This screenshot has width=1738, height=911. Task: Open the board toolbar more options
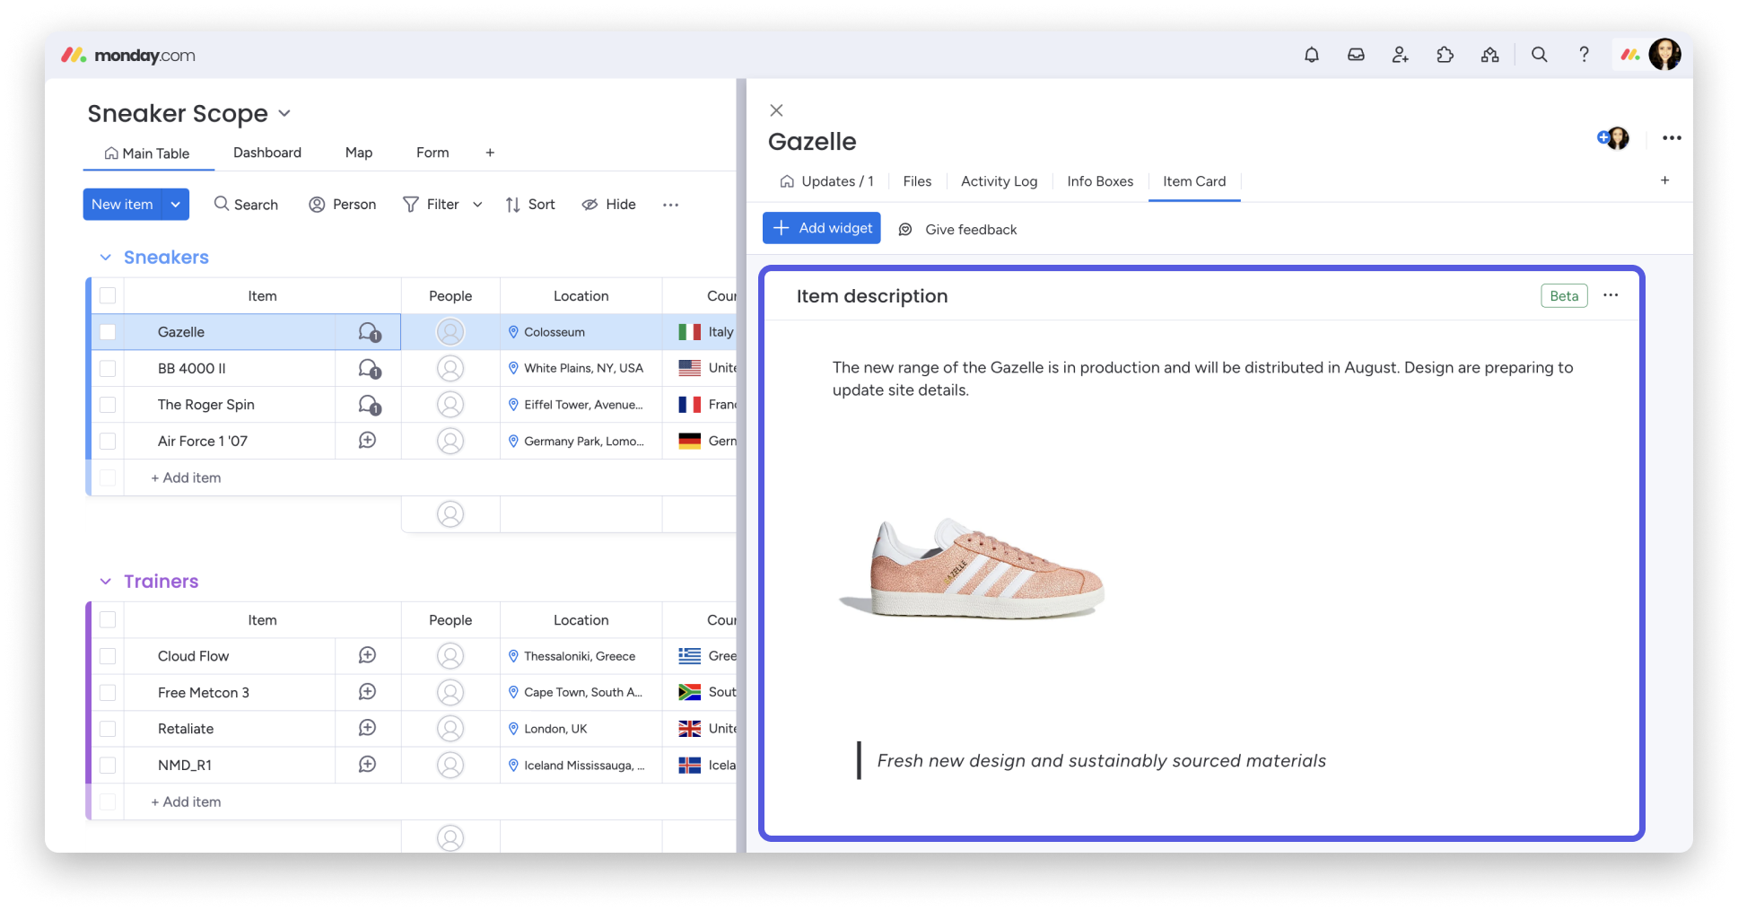(x=670, y=205)
